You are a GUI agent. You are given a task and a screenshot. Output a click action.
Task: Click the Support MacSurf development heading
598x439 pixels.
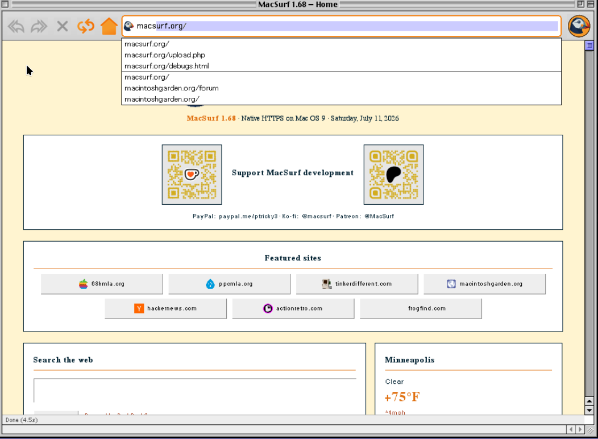click(293, 173)
